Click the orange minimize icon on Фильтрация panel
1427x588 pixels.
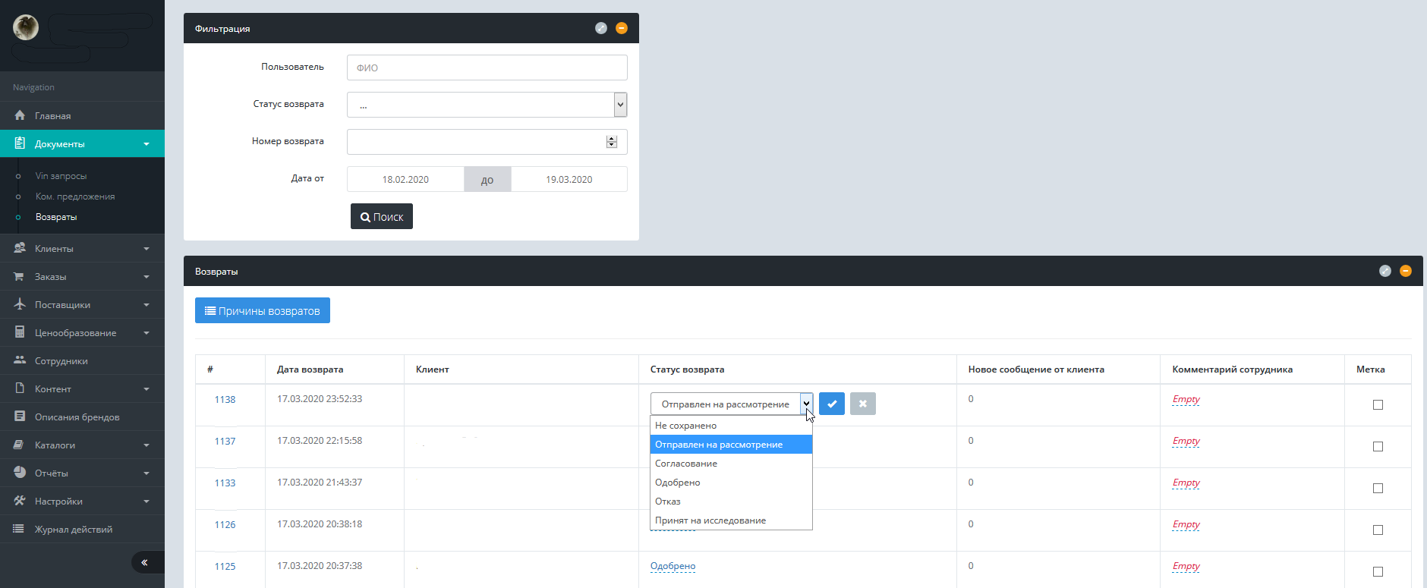[622, 28]
